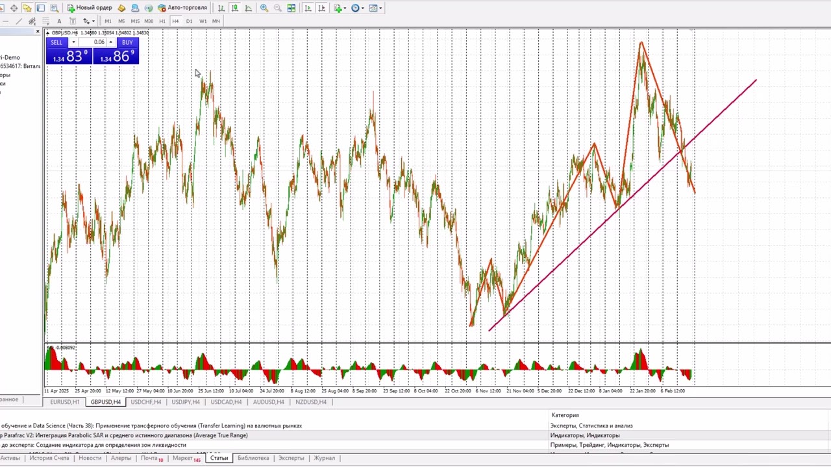
Task: Open the USDCAD,H4 chart tab
Action: coord(226,402)
